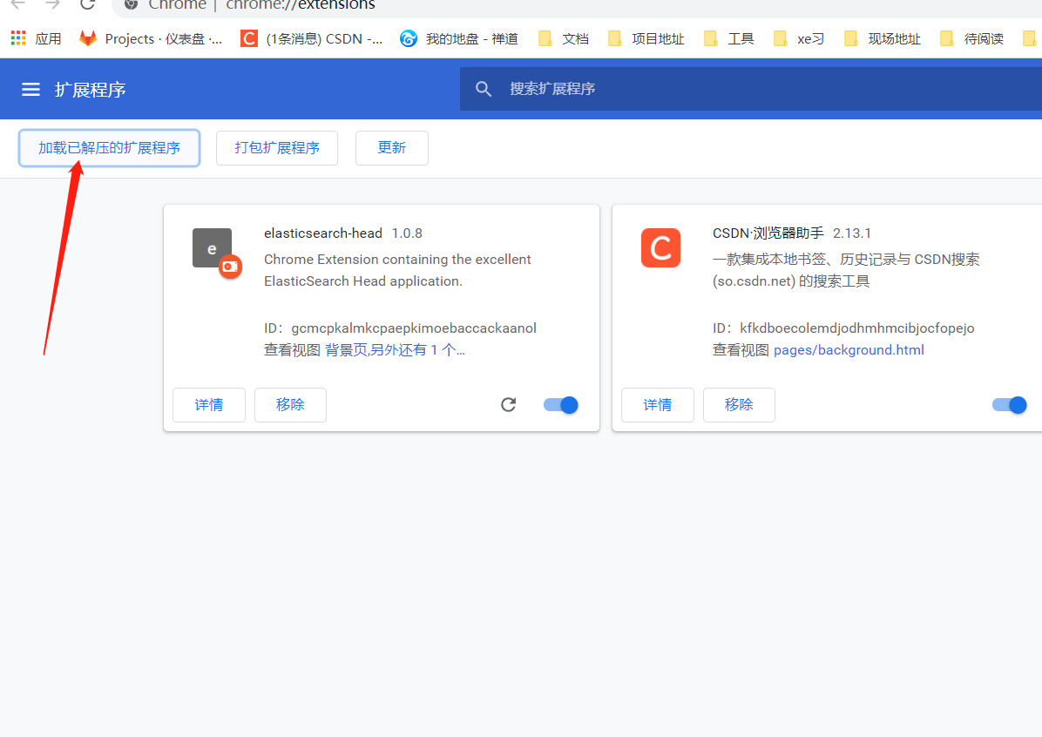Open the 工具 bookmark folder
Image resolution: width=1042 pixels, height=737 pixels.
click(729, 38)
